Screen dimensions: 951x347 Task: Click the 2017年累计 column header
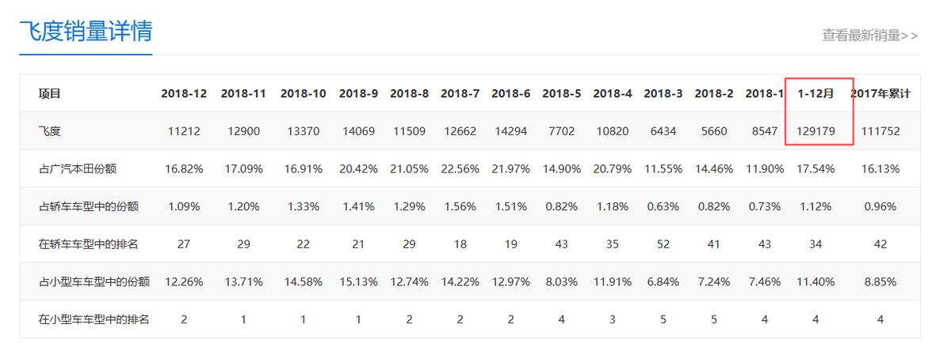[880, 93]
